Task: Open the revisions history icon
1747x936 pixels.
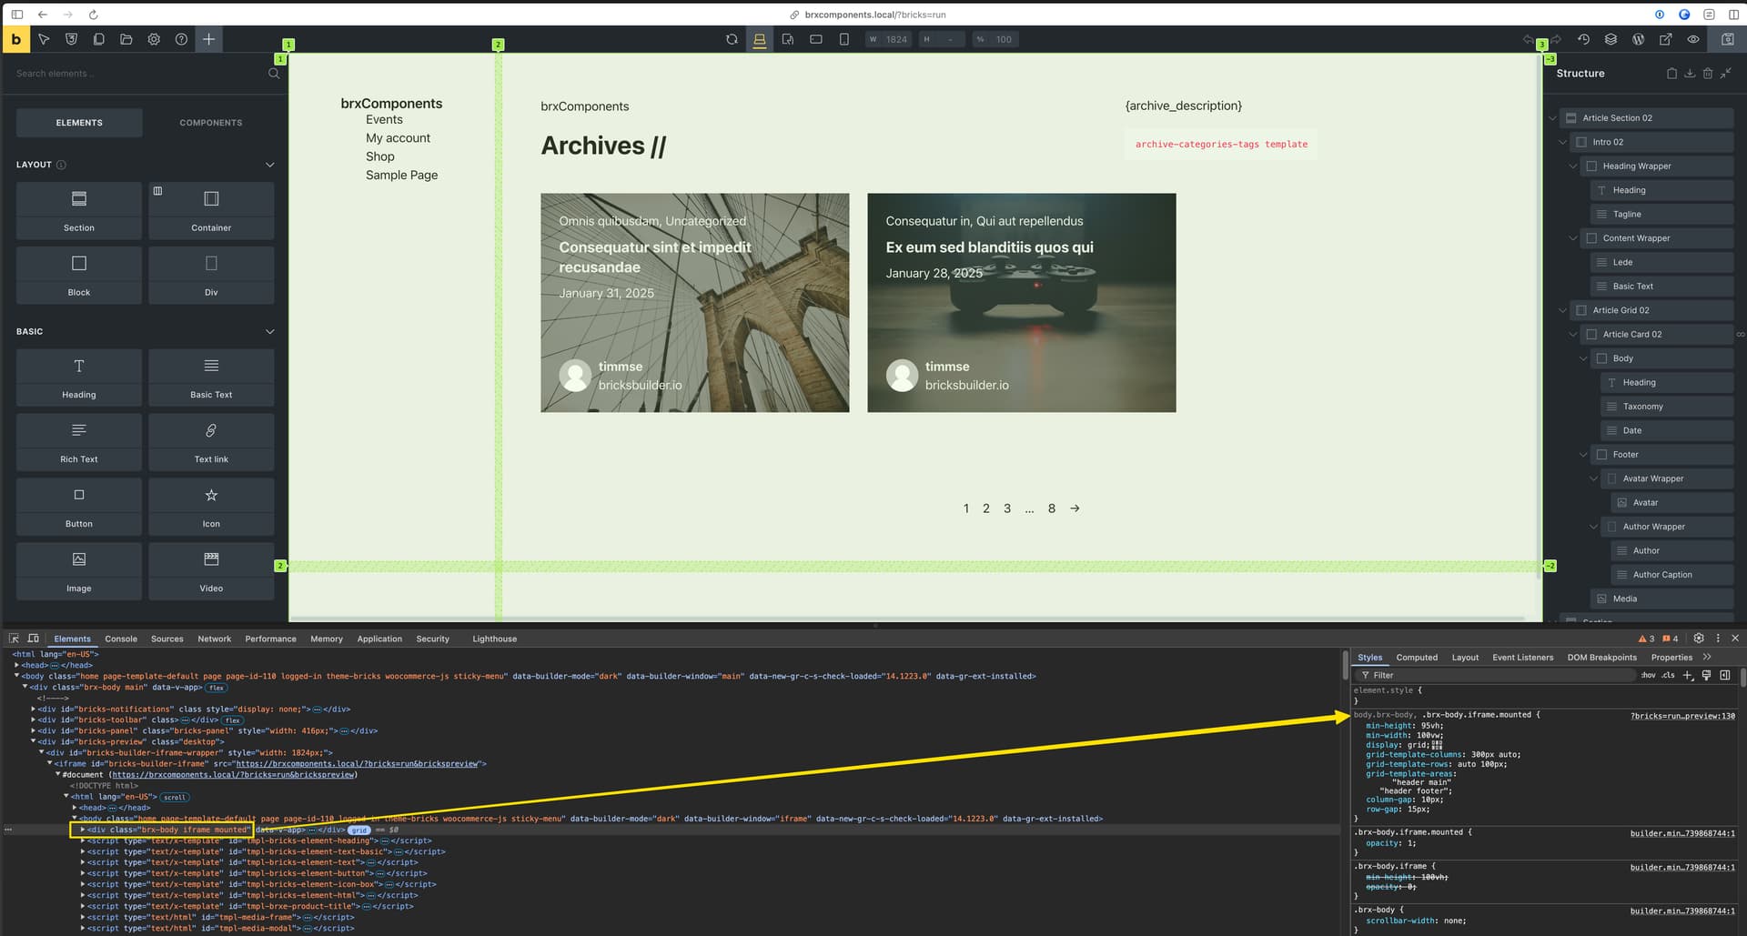Action: click(1583, 39)
